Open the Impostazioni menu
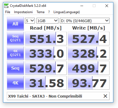Viewport: 118px width, 108px height. (23, 12)
